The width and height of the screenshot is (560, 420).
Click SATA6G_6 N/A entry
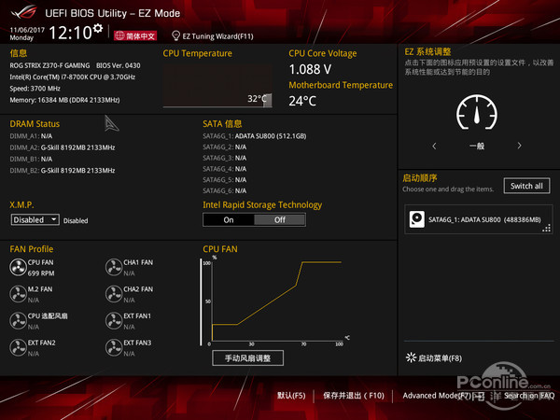tap(225, 190)
